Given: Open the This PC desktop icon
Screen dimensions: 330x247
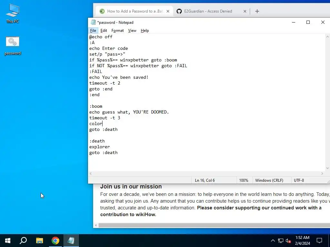Looking at the screenshot, I should pyautogui.click(x=13, y=13).
